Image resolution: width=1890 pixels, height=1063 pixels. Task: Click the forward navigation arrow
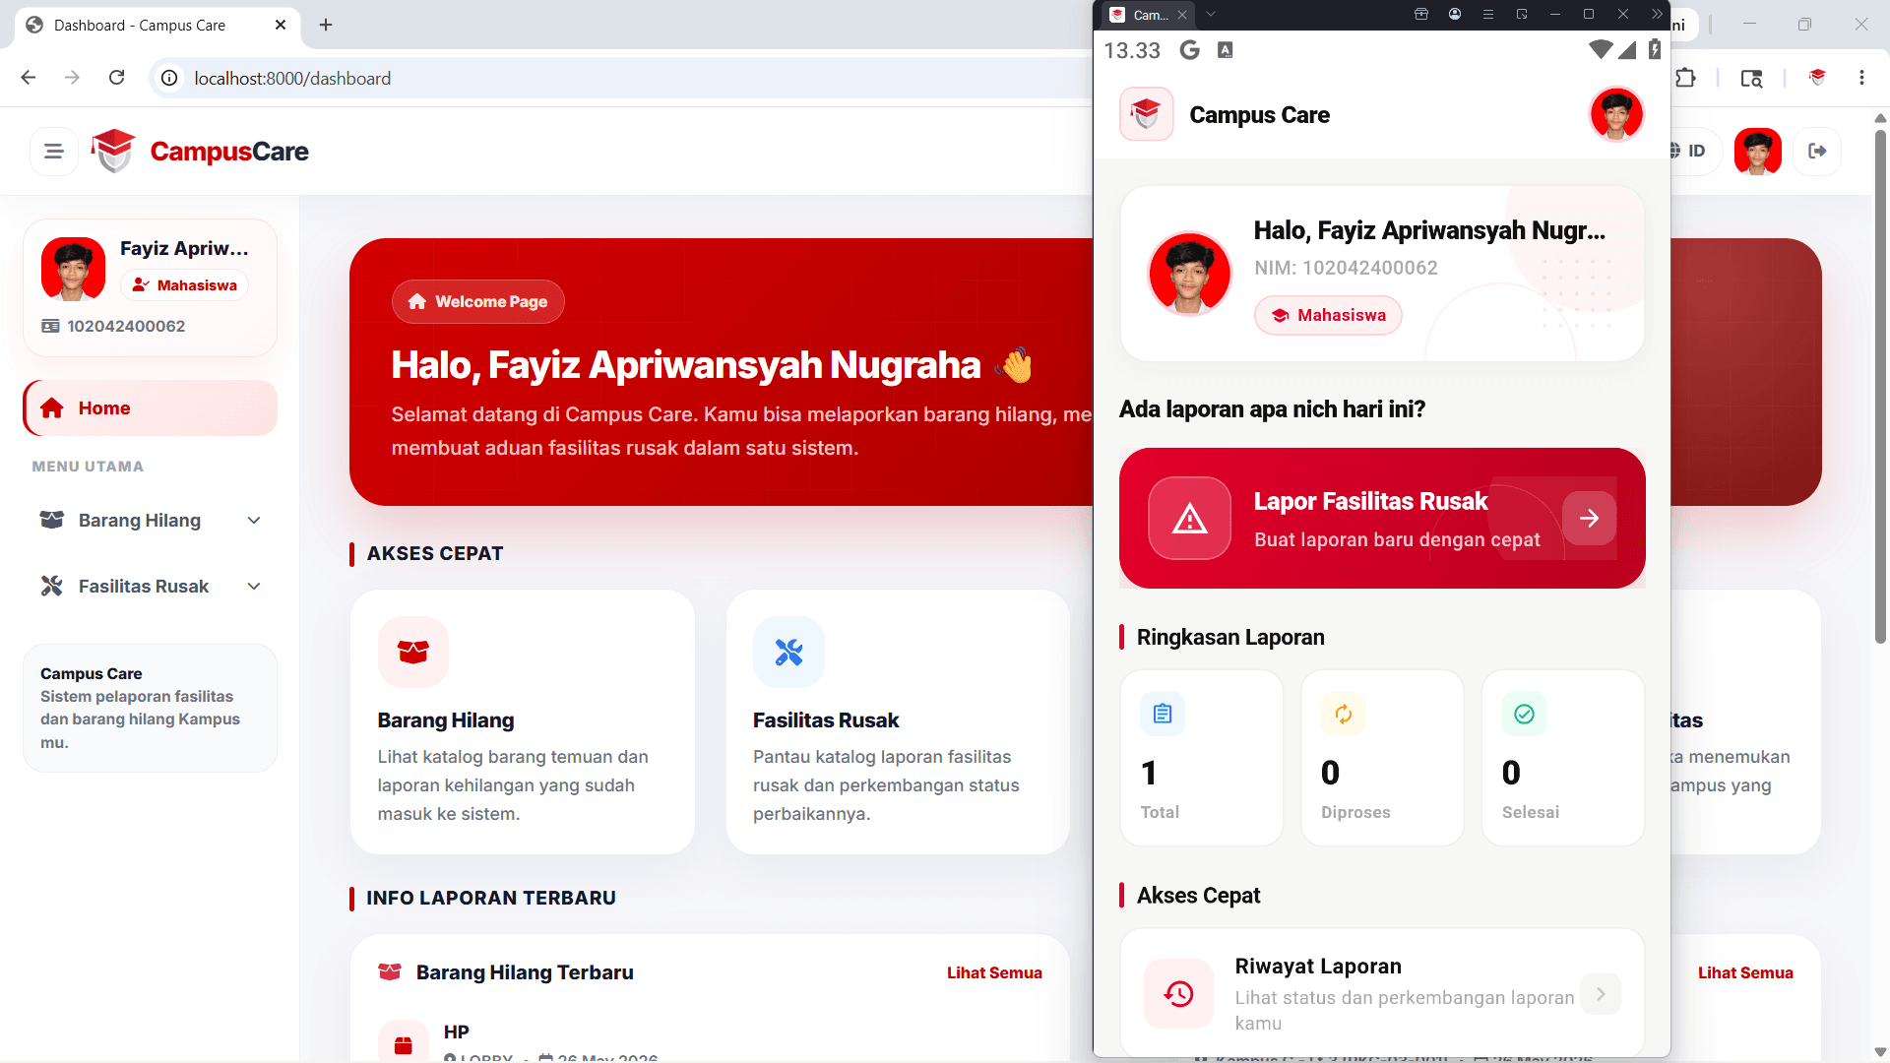click(72, 78)
